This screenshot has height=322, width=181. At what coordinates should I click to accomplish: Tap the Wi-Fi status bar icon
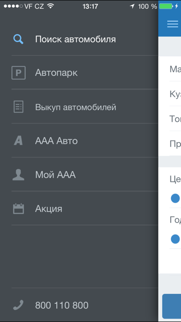click(x=50, y=6)
